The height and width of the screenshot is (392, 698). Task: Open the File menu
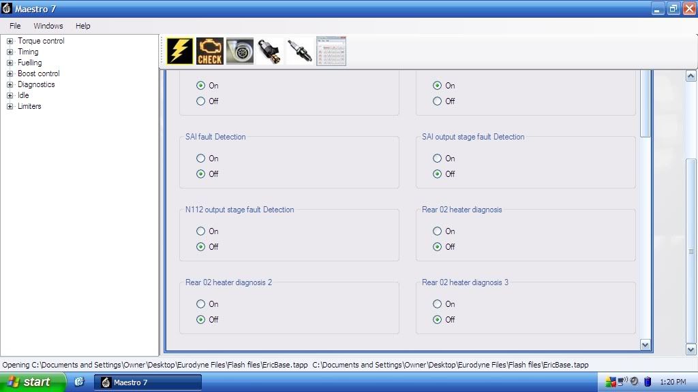point(15,26)
